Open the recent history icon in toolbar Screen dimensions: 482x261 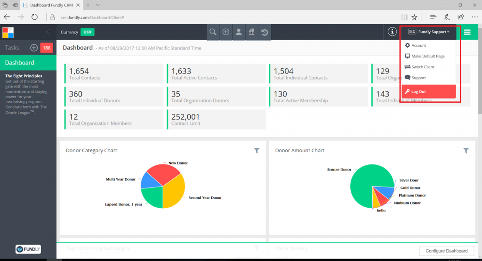[265, 32]
